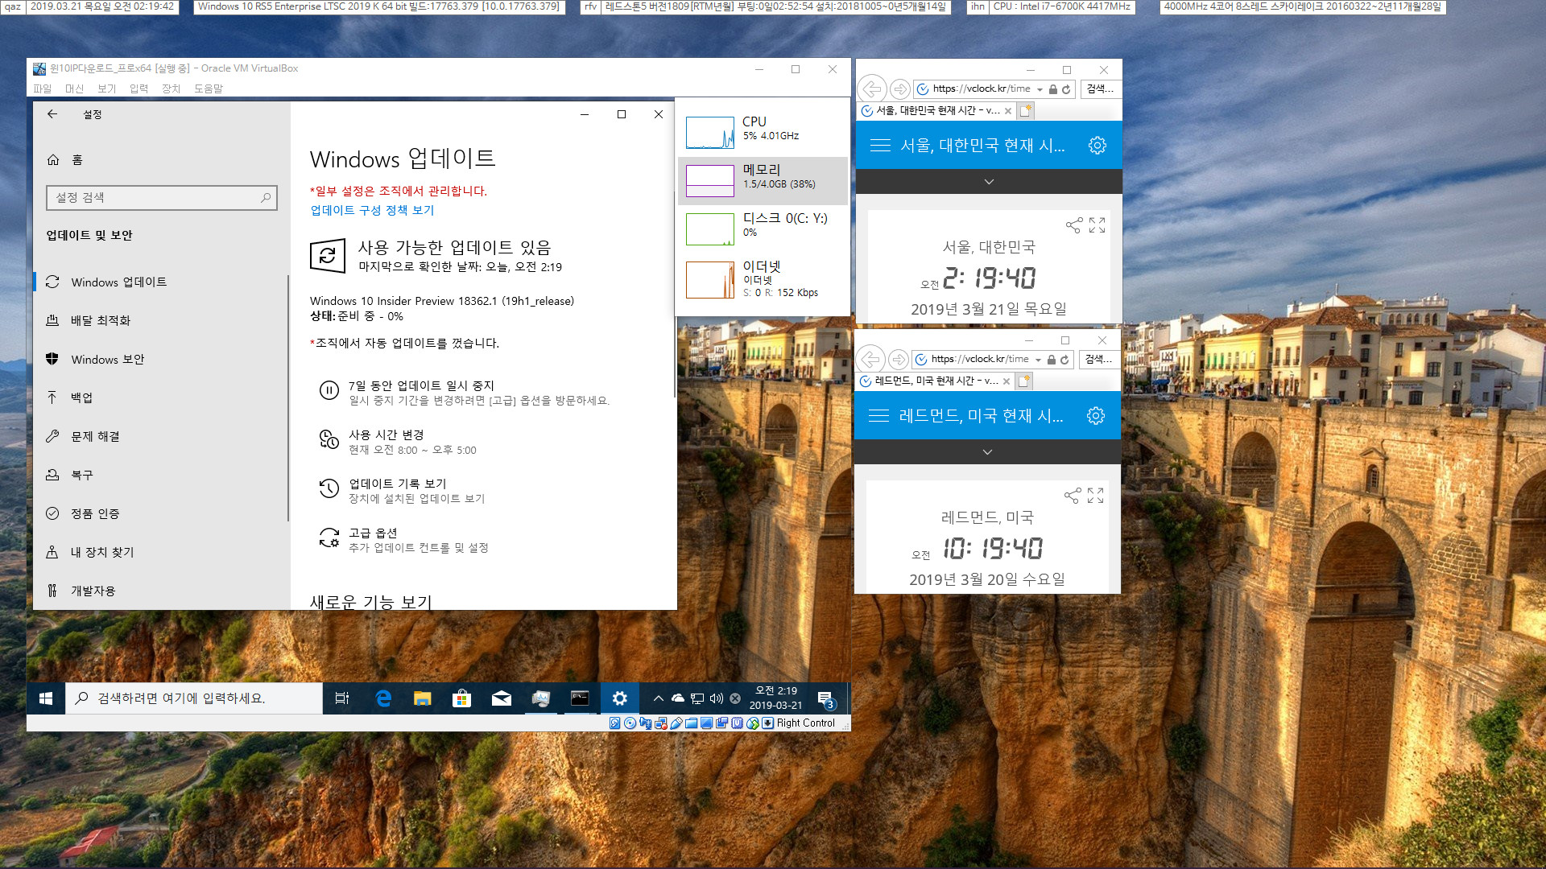This screenshot has height=869, width=1546.
Task: Select 이더넷 performance entry
Action: tap(763, 278)
